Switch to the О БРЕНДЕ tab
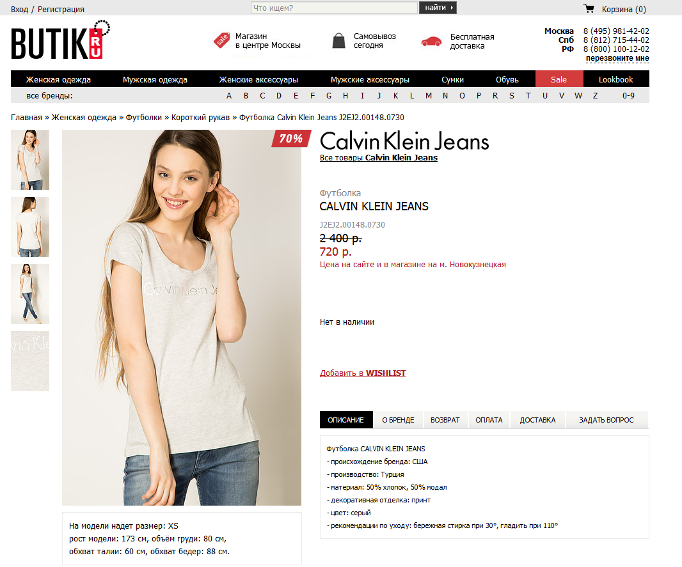 click(x=398, y=420)
